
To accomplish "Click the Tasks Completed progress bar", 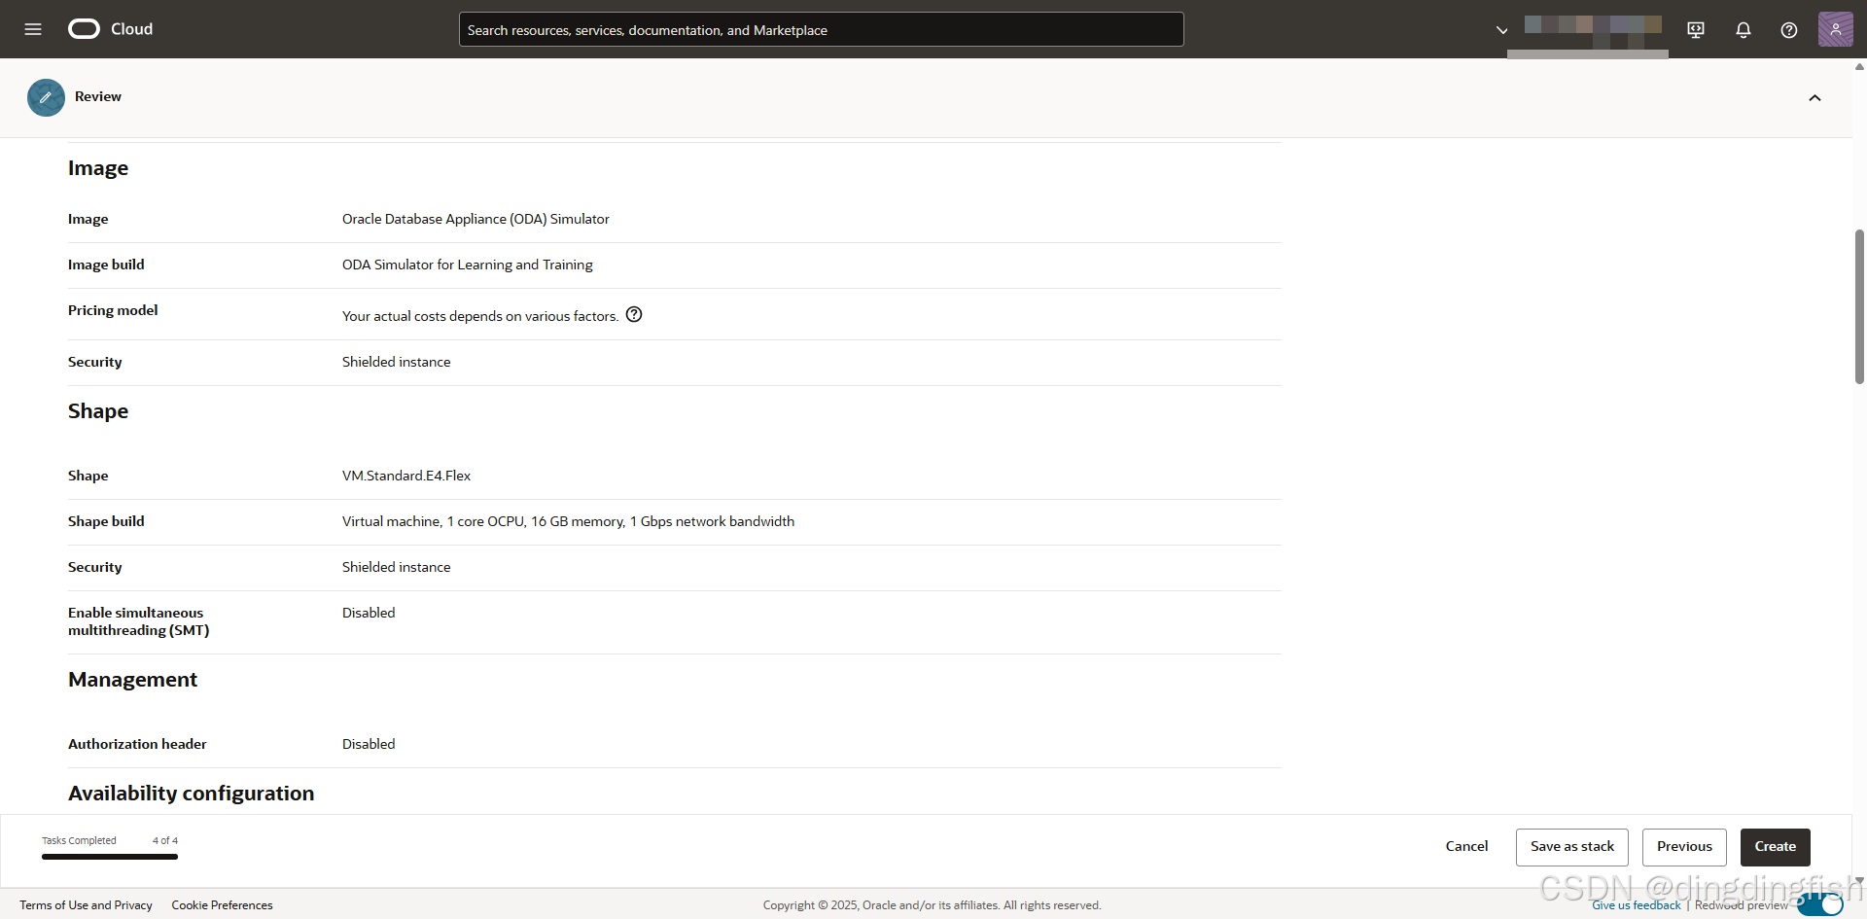I will click(110, 857).
